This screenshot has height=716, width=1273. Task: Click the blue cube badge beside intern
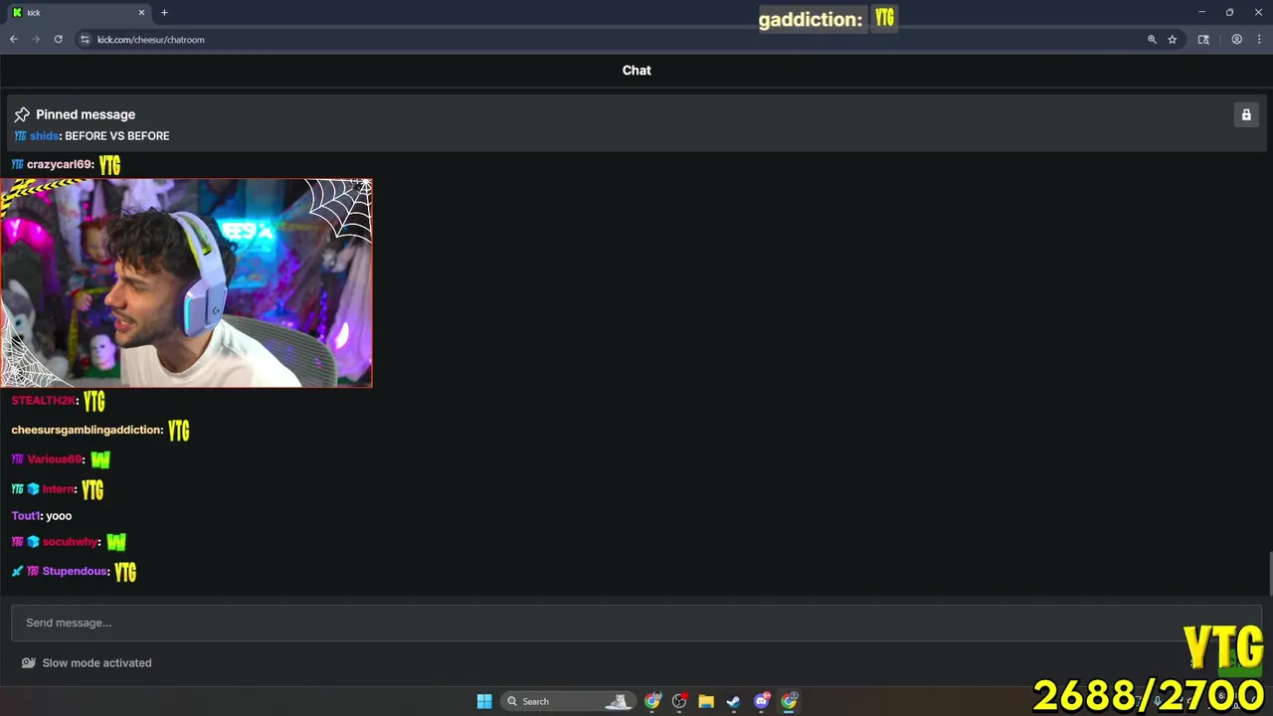(33, 488)
